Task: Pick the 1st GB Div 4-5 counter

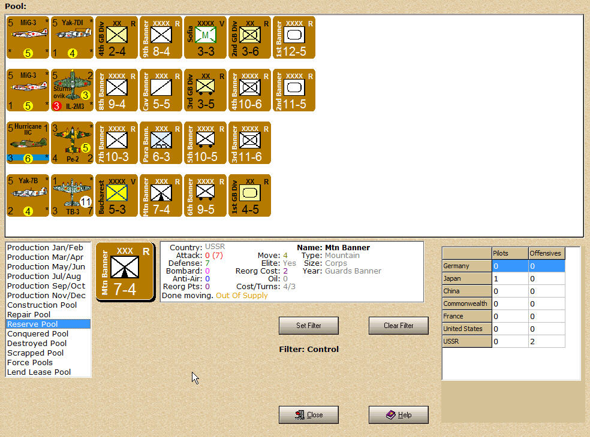Action: point(250,195)
